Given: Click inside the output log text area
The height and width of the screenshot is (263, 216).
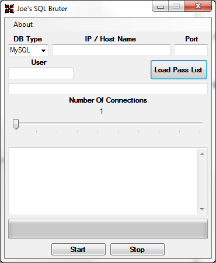Looking at the screenshot, I should [103, 181].
